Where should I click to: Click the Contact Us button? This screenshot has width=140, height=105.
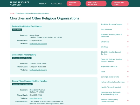tap(74, 4)
